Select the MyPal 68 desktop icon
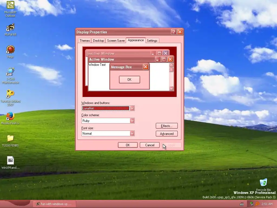Viewport: 277px width, 208px height. [x=11, y=30]
